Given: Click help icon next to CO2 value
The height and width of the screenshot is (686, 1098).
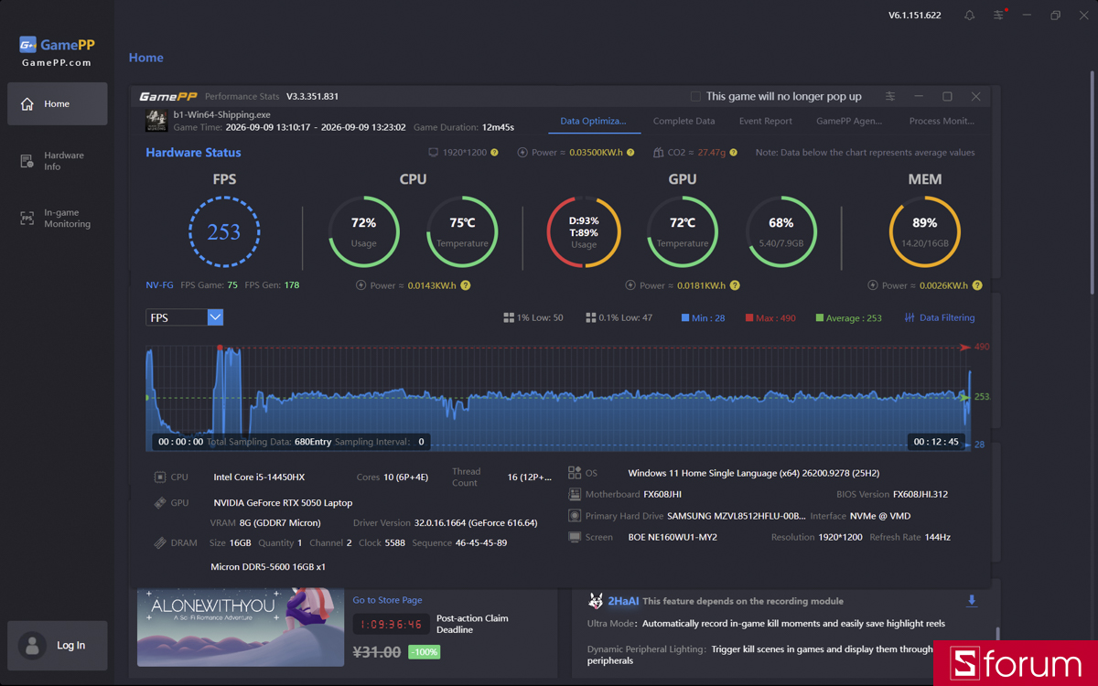Looking at the screenshot, I should tap(734, 153).
